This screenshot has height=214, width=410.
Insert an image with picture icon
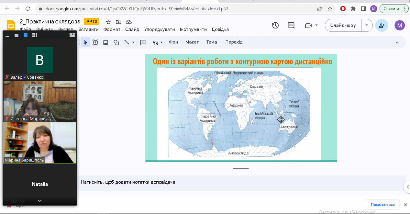[x=105, y=42]
